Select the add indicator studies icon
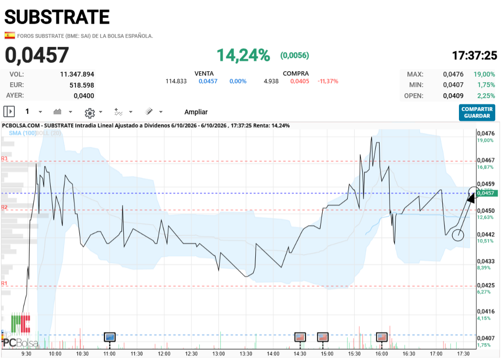 tap(119, 112)
